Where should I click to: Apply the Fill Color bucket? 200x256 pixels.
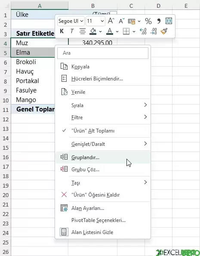(93, 31)
